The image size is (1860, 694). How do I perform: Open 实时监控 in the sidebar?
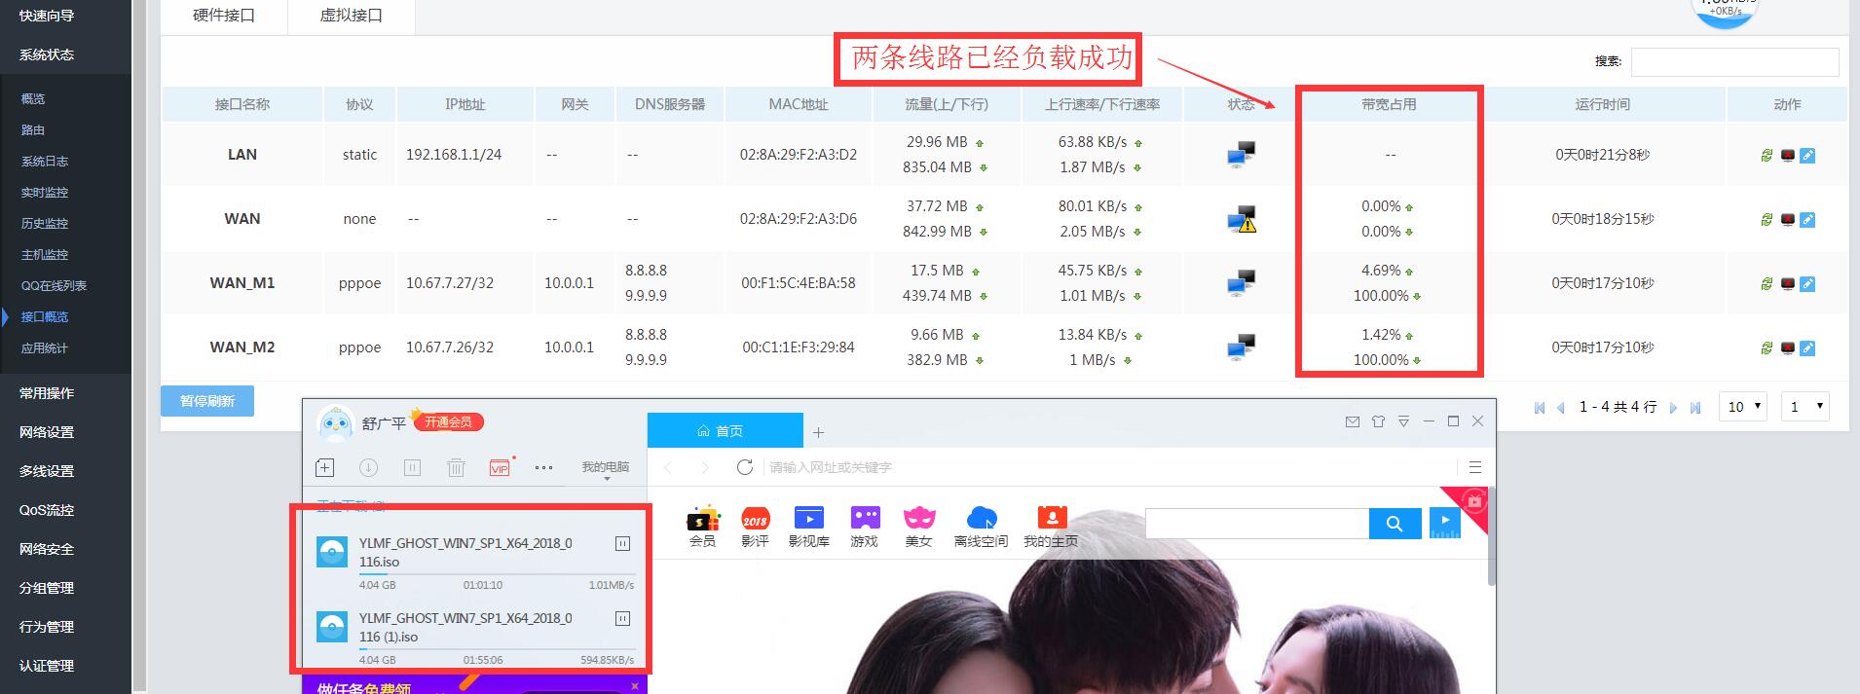point(45,193)
